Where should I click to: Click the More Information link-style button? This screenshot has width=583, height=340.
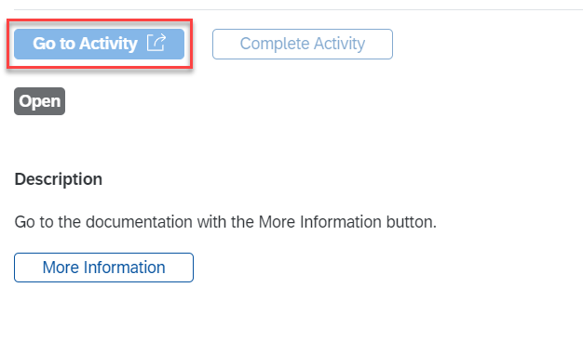pyautogui.click(x=103, y=268)
